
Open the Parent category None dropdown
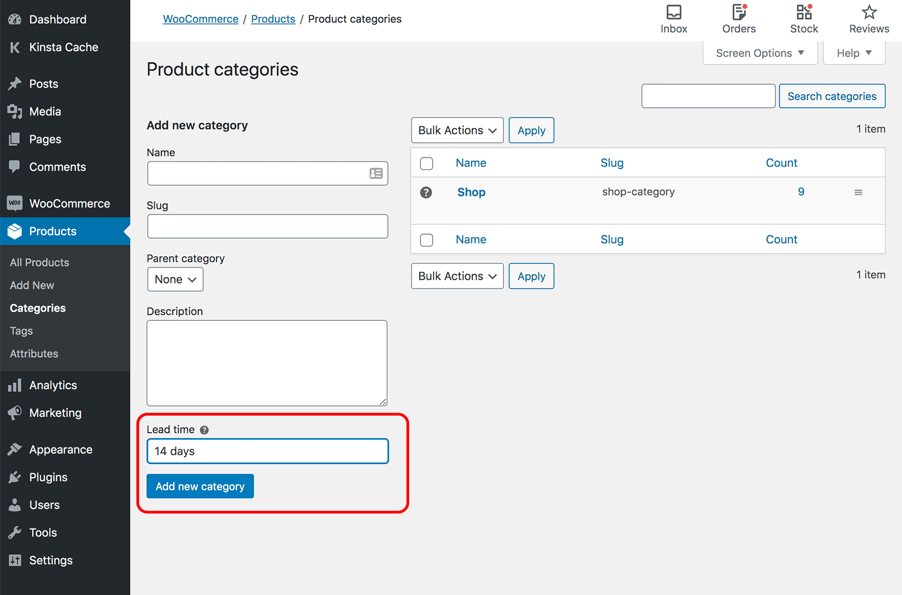(175, 279)
